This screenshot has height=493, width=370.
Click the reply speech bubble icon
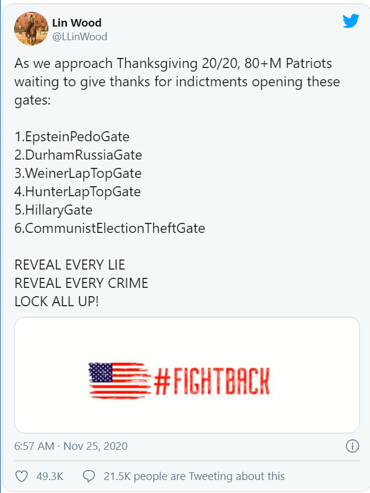pos(89,476)
